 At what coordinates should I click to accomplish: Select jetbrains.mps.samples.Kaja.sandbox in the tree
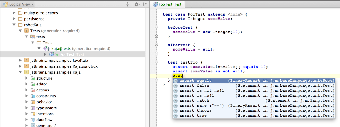(64, 66)
